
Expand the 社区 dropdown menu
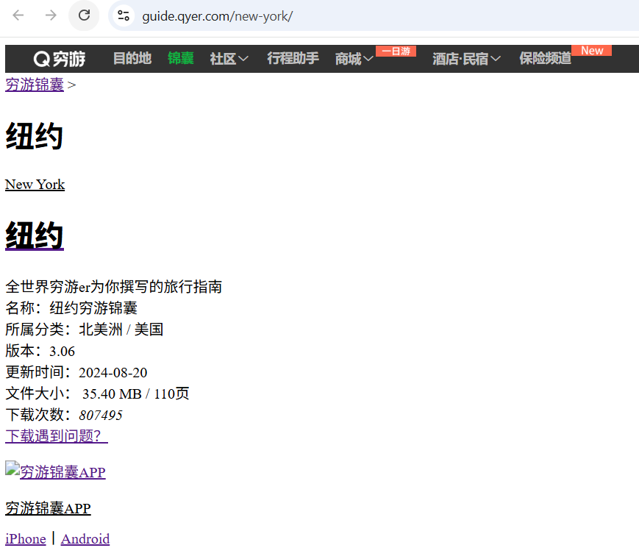[229, 59]
